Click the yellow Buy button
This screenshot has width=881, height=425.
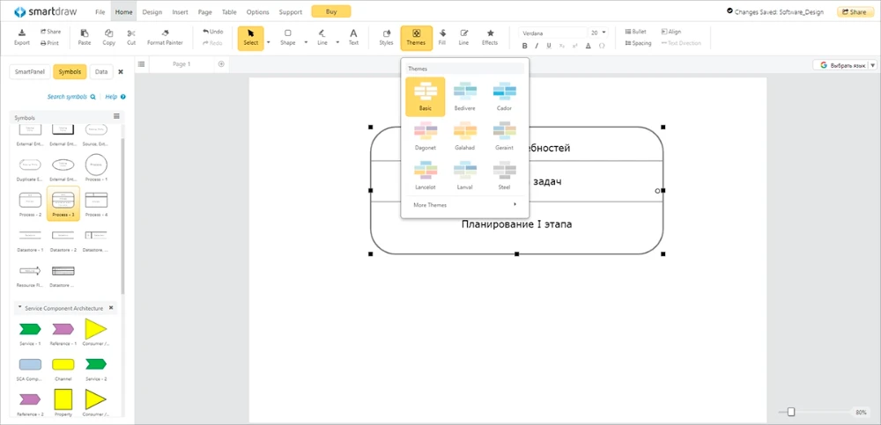(x=331, y=11)
